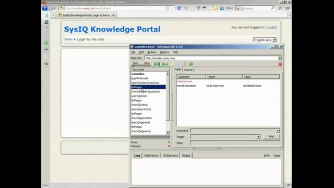Viewport: 334px width, 188px height.
Task: Open the green TestRunner icon in the toolbar
Action: pos(191,64)
